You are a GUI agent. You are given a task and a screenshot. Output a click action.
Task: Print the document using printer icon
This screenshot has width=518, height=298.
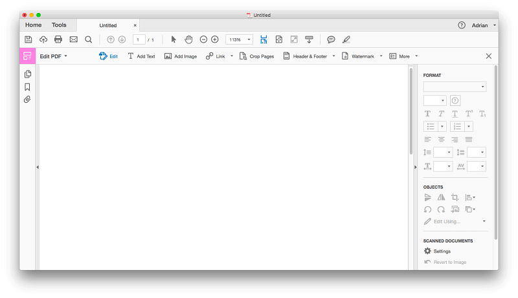(58, 39)
